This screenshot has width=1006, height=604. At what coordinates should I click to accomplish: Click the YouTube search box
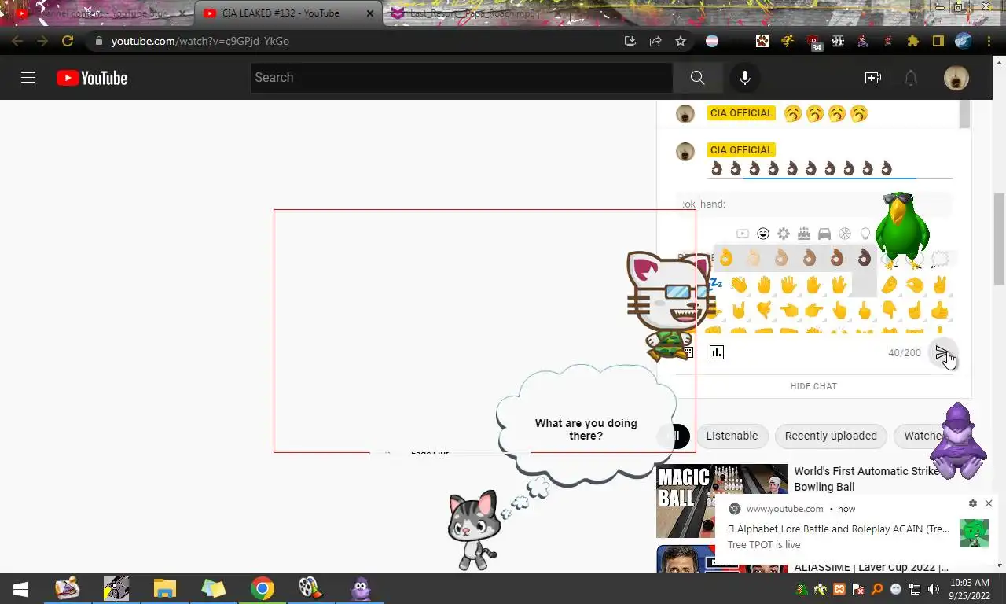click(x=462, y=78)
